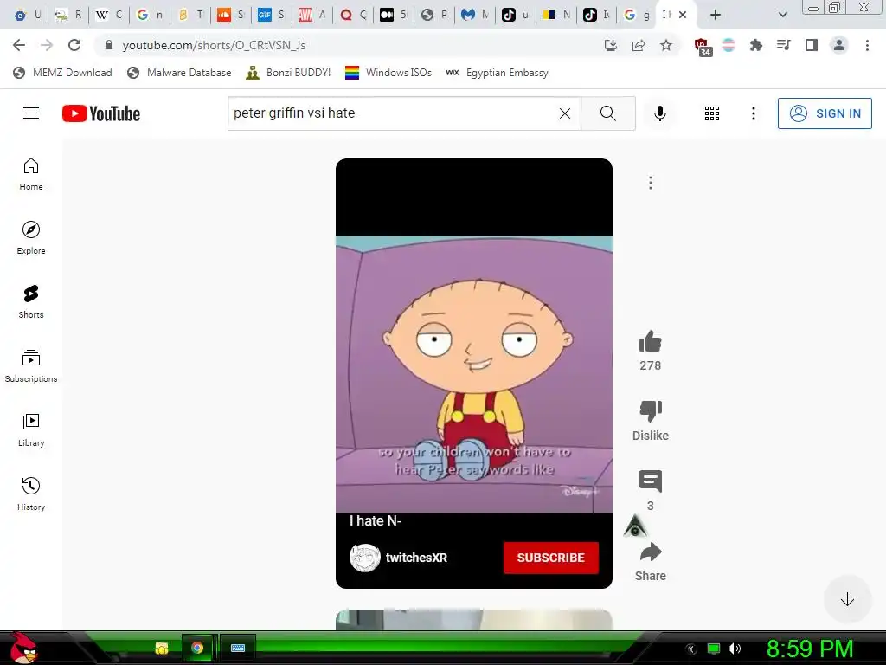Open a new browser tab
Screen dimensions: 886x665
pos(716,15)
